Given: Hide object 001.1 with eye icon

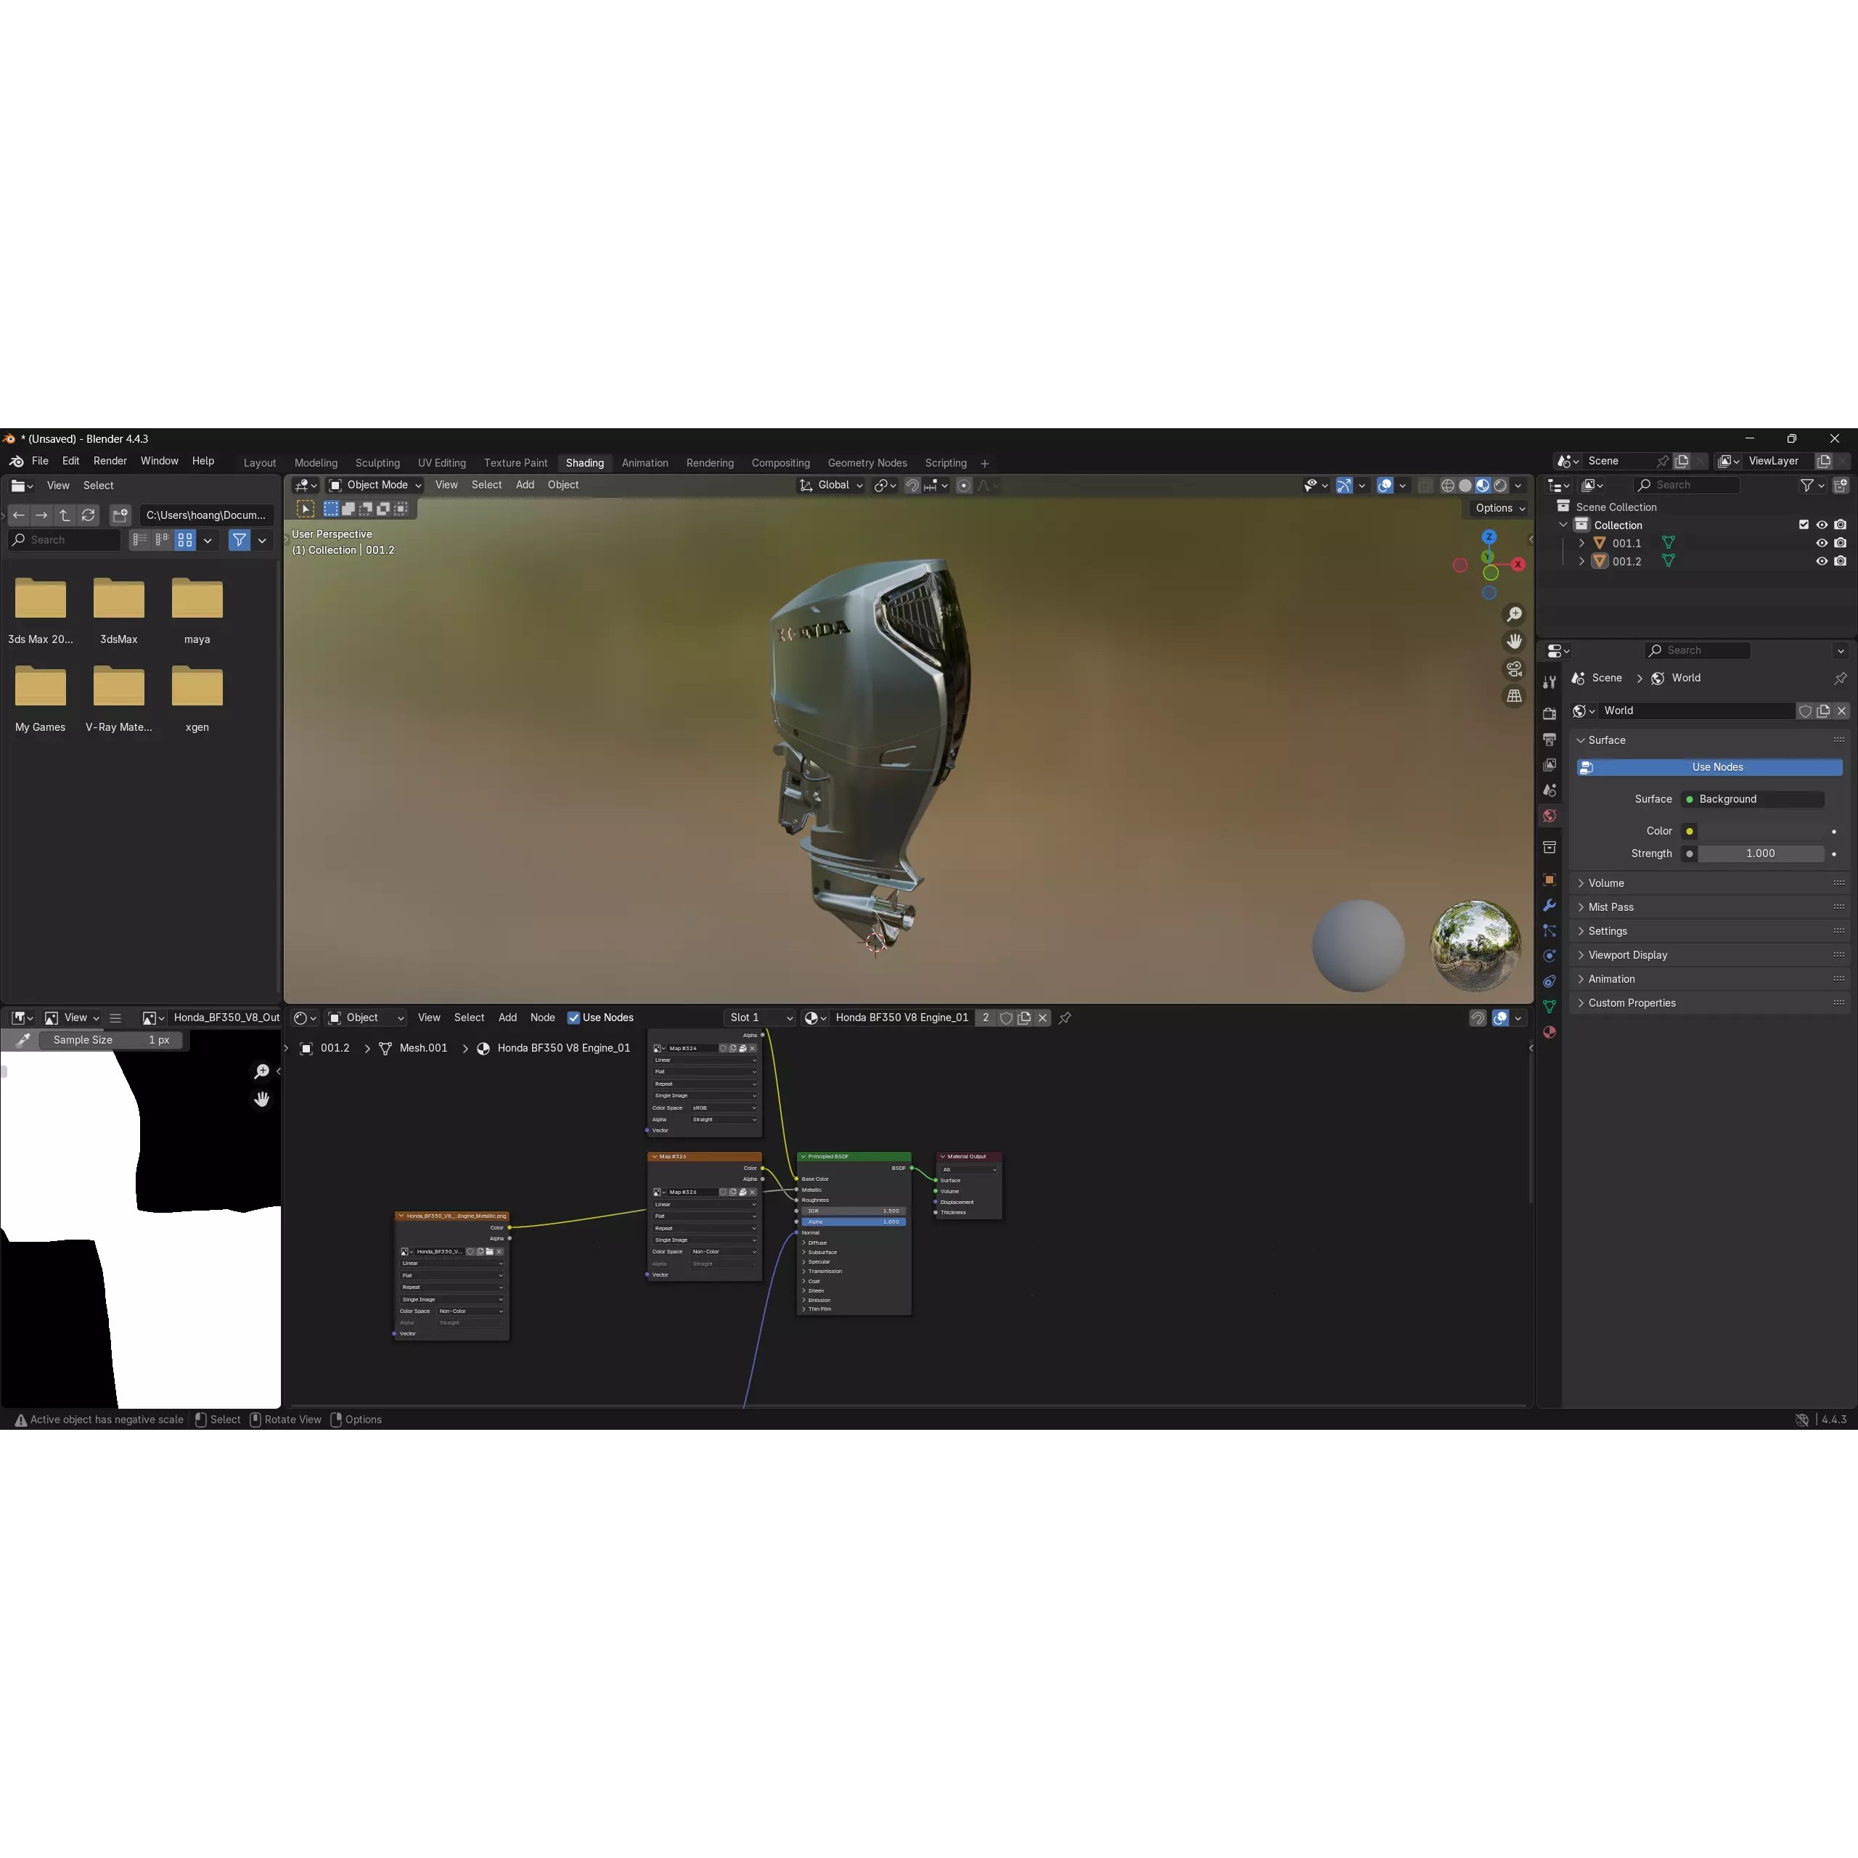Looking at the screenshot, I should (1820, 544).
